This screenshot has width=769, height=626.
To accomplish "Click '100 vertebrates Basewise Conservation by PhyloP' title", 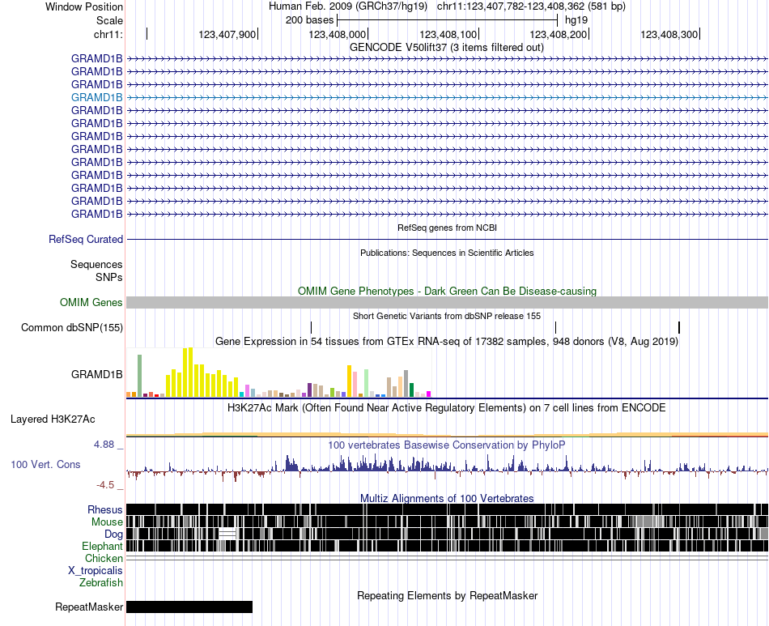I will point(447,445).
